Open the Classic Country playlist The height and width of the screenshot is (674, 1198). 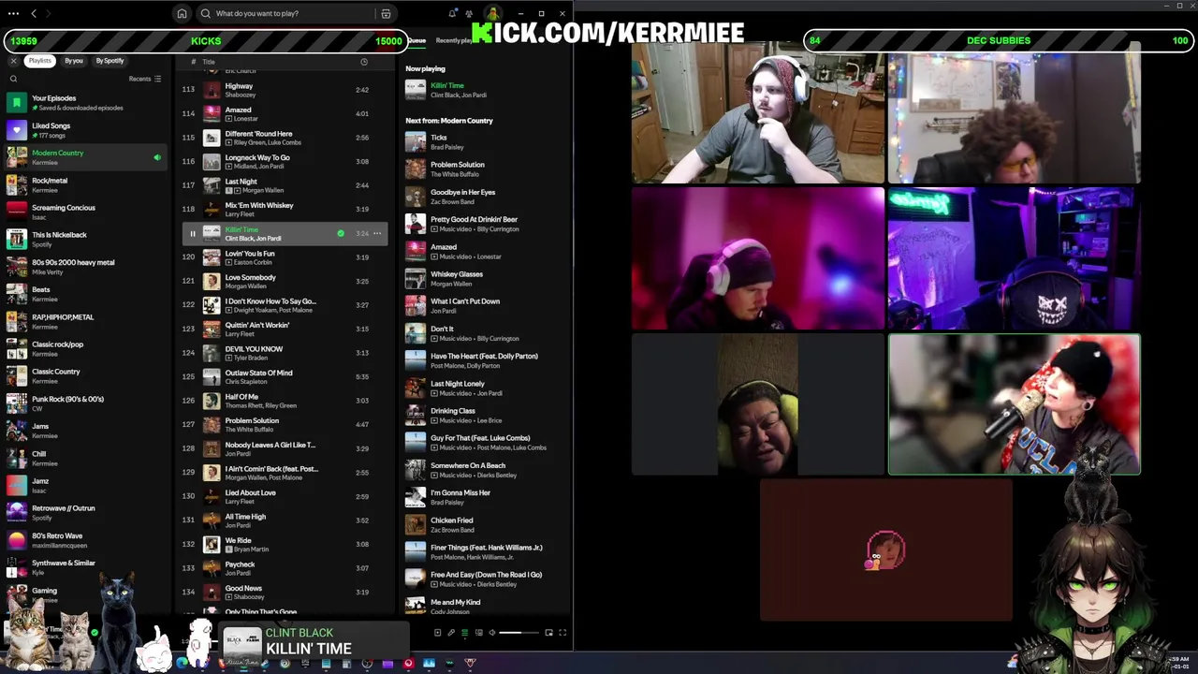click(x=89, y=375)
